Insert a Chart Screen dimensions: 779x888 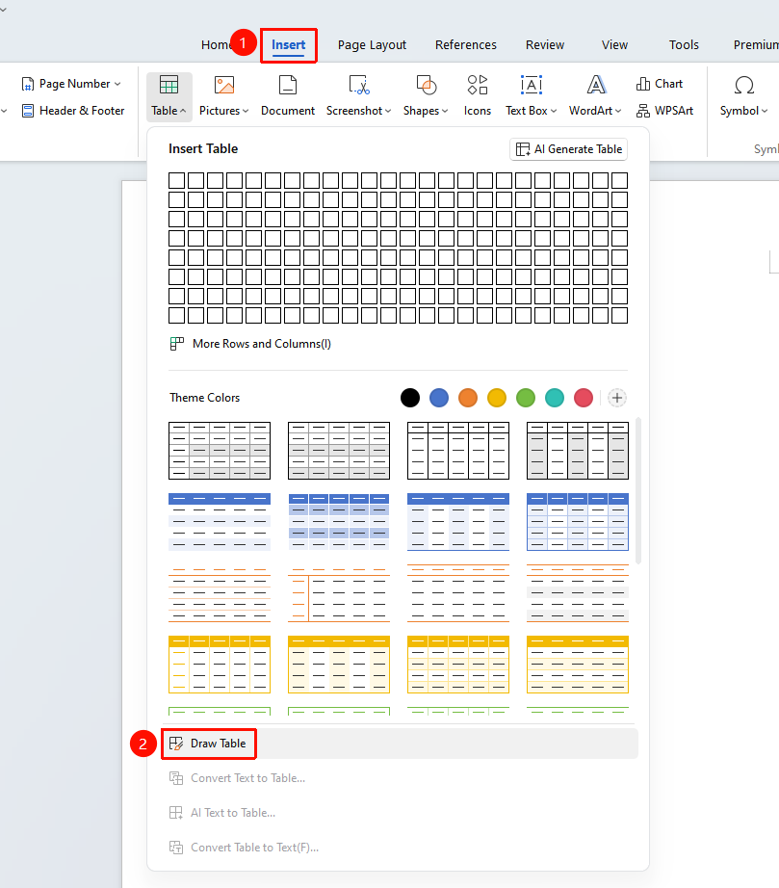[x=659, y=84]
